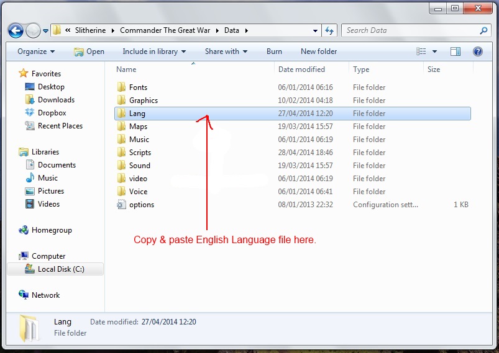The width and height of the screenshot is (499, 353).
Task: Open the recent locations dropdown arrow
Action: [x=45, y=31]
